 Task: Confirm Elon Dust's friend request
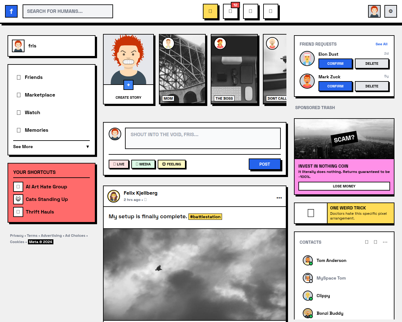[x=335, y=64]
